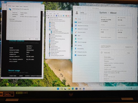Click the Recent usage heading in battery report
Image resolution: width=138 pixels, height=103 pixels.
click(x=14, y=71)
